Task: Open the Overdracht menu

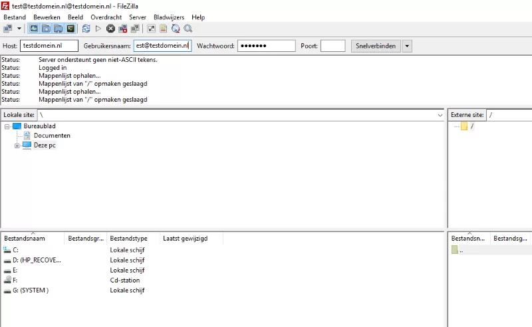Action: pyautogui.click(x=106, y=17)
